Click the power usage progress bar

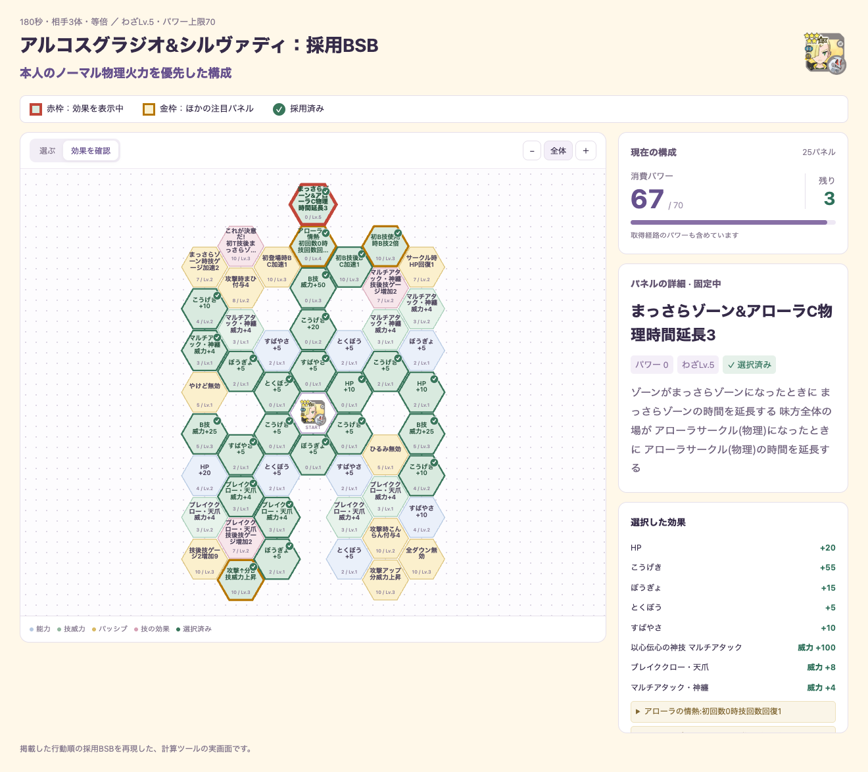coord(733,222)
